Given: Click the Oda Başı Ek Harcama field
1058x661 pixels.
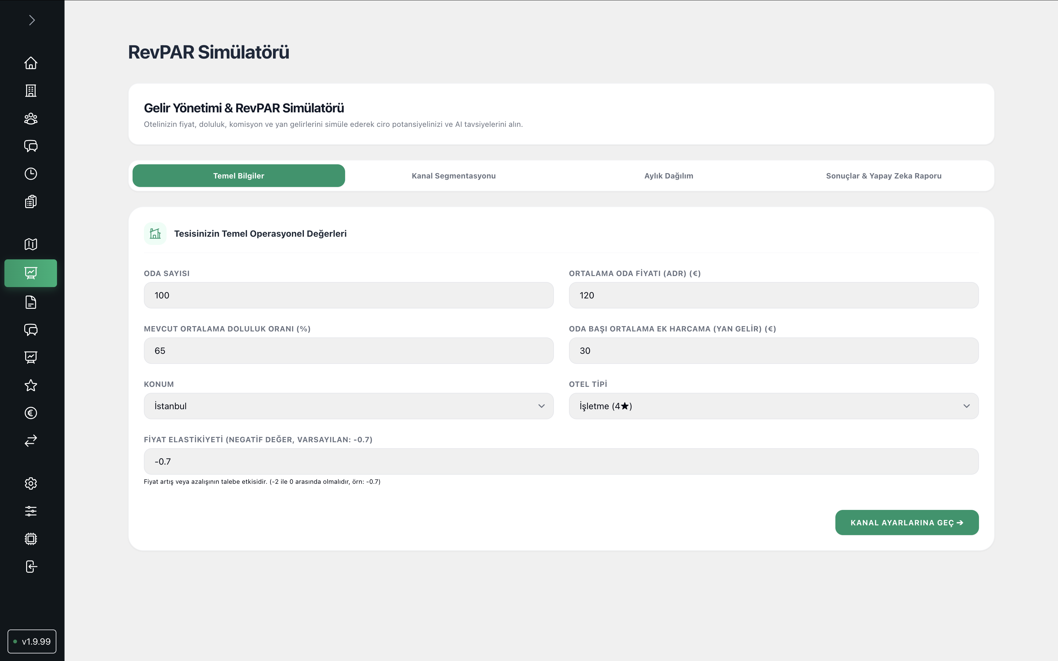Looking at the screenshot, I should pyautogui.click(x=773, y=351).
